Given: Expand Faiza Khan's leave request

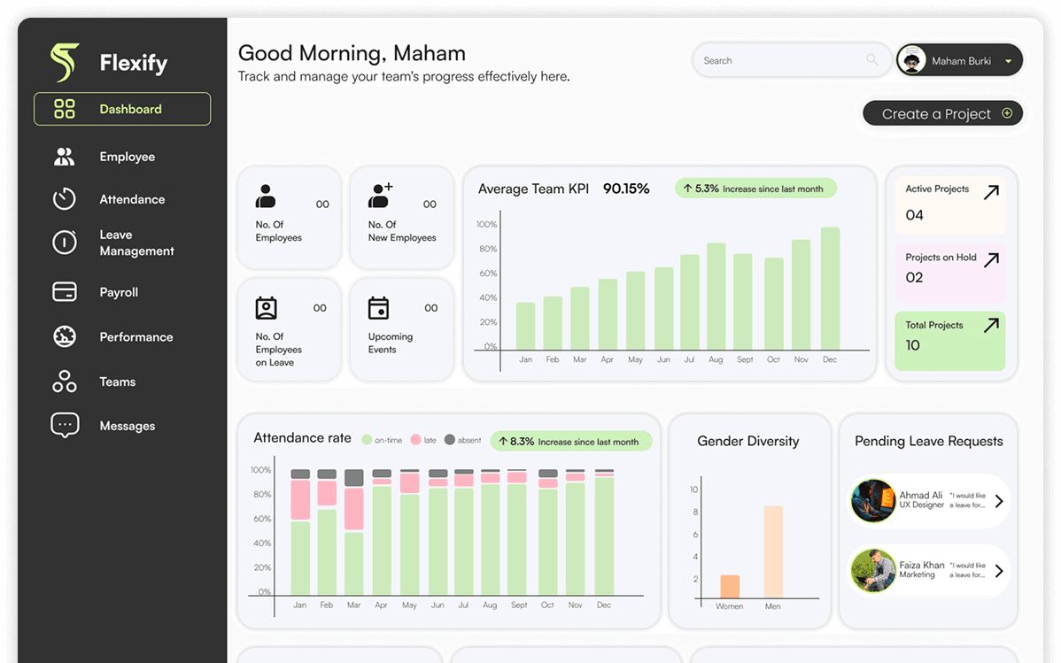Looking at the screenshot, I should click(999, 571).
